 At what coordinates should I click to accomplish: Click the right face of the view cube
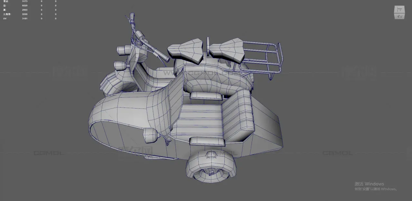399,16
